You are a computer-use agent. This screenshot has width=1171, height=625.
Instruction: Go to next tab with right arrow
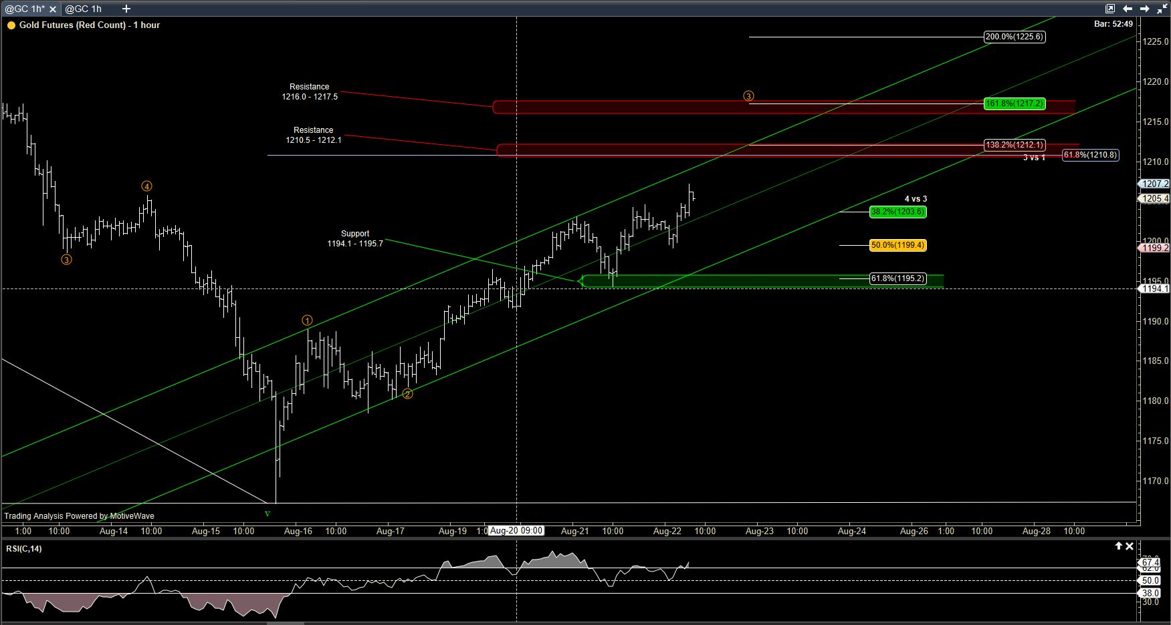pos(1144,9)
